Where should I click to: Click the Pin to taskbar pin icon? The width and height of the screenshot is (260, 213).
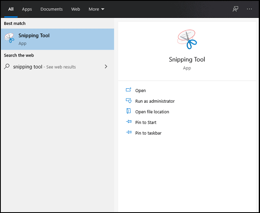tap(129, 132)
